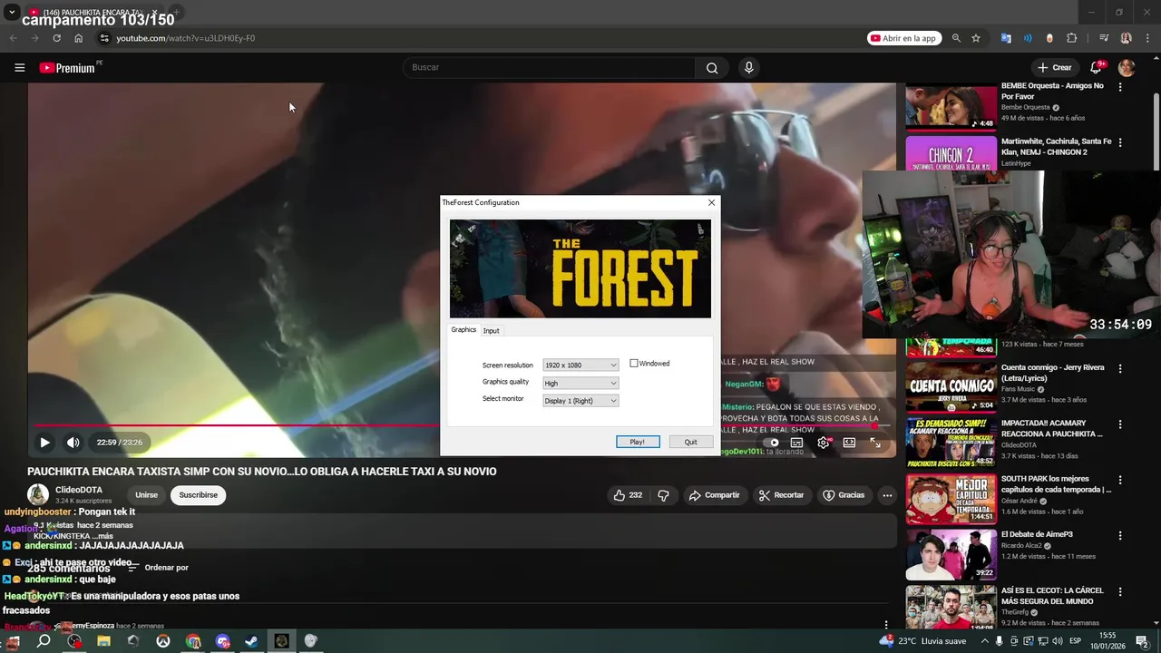Open the Screen resolution 1920 x 1080 dropdown
Viewport: 1161px width, 653px height.
point(580,365)
